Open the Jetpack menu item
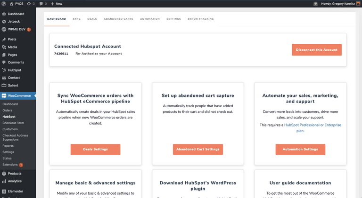 click(x=14, y=22)
